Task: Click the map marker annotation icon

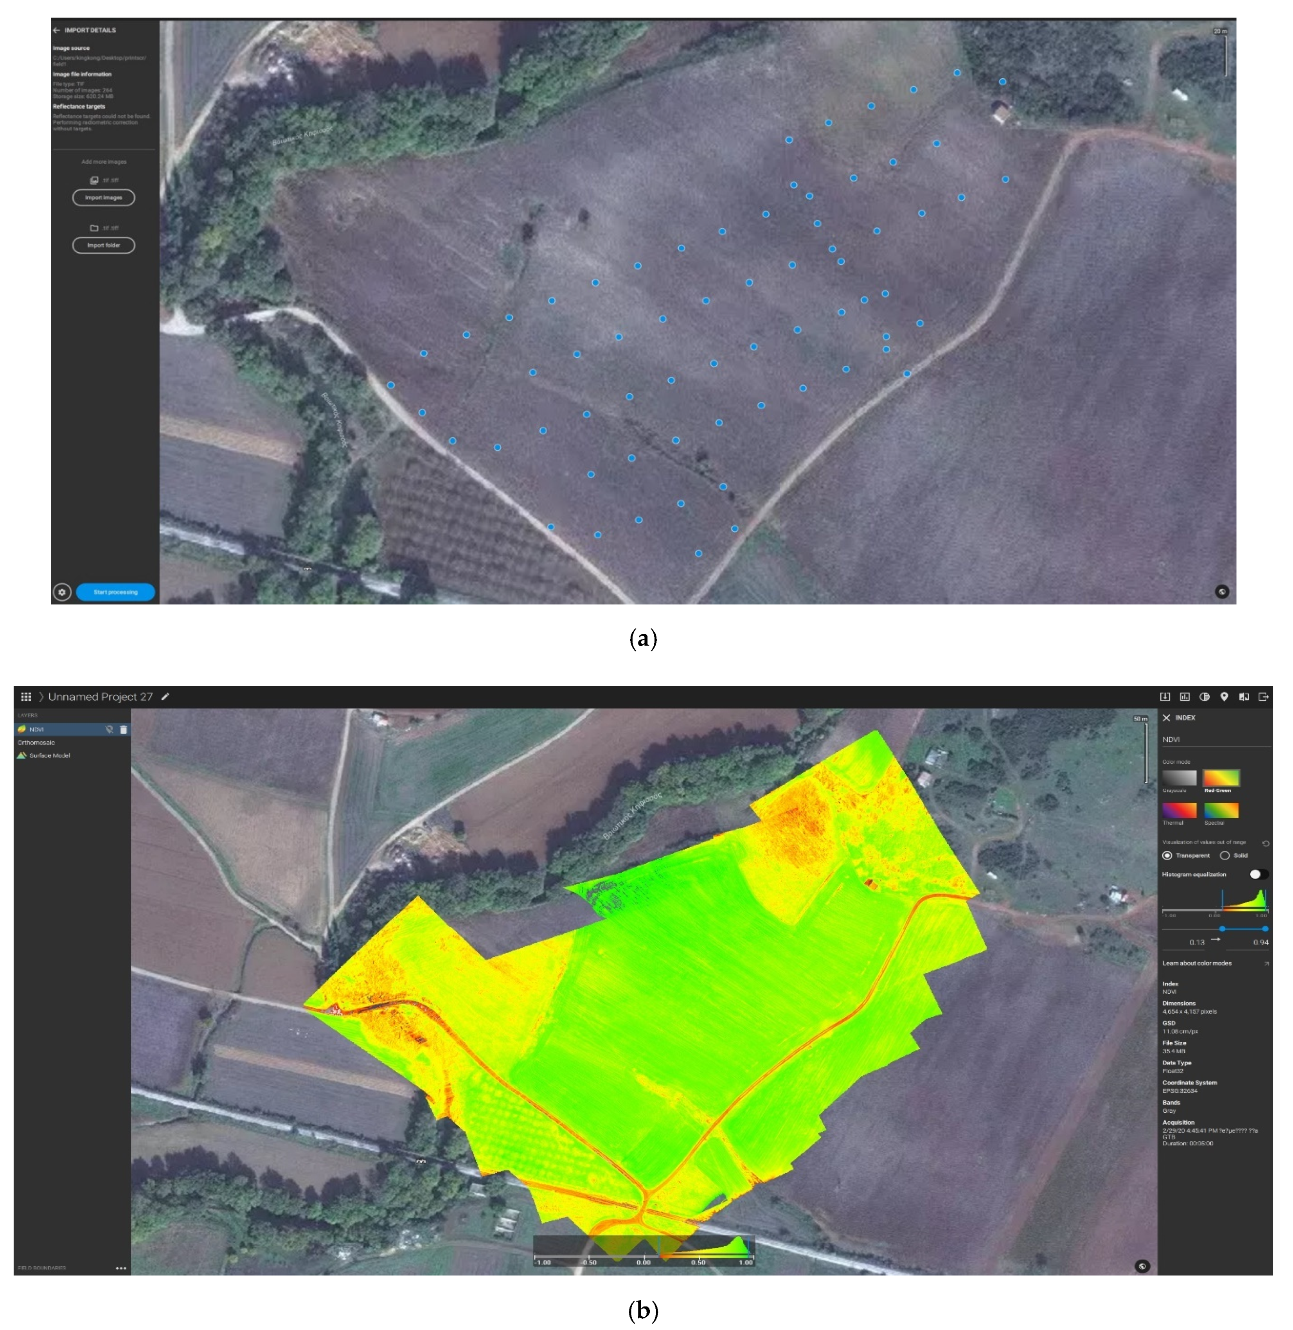Action: [1225, 697]
